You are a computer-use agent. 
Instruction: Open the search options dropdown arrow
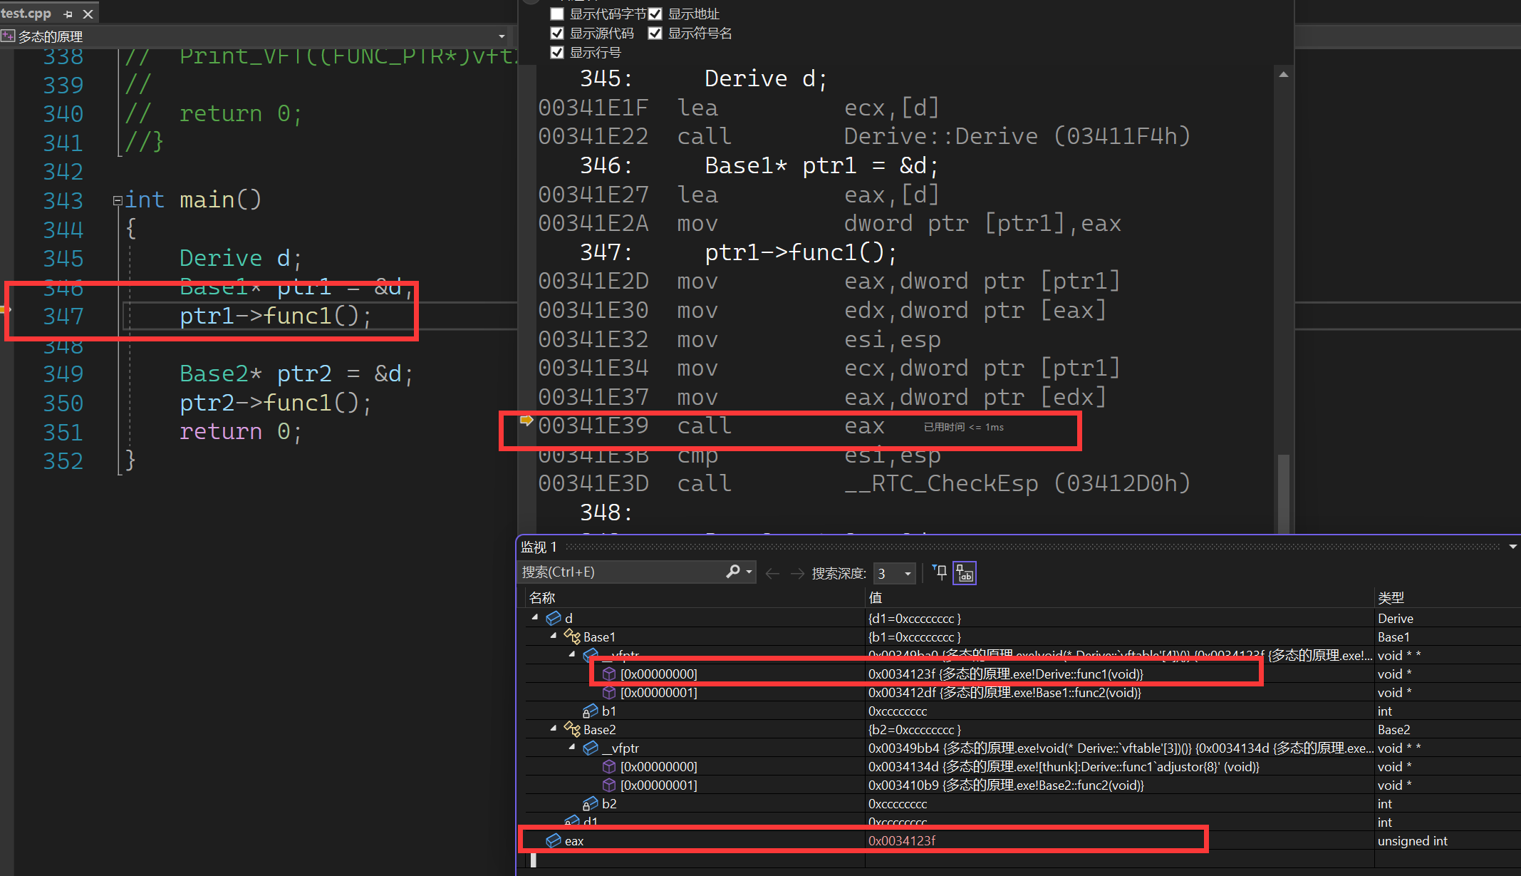pyautogui.click(x=749, y=572)
